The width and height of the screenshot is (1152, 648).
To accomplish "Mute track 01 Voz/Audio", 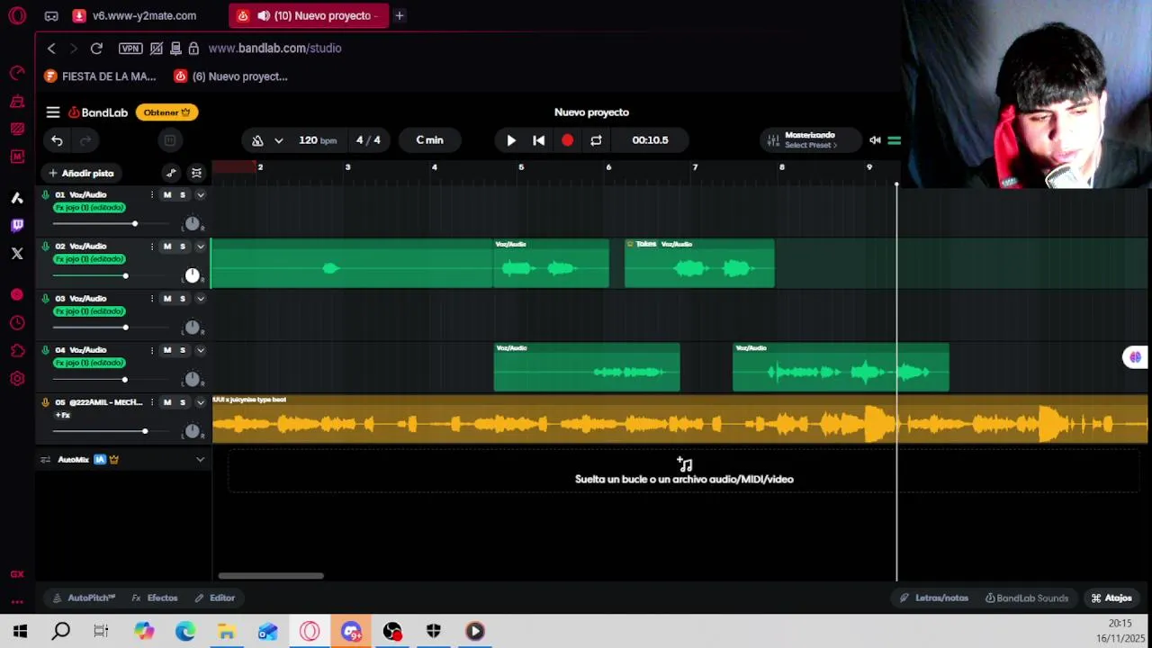I will point(166,194).
